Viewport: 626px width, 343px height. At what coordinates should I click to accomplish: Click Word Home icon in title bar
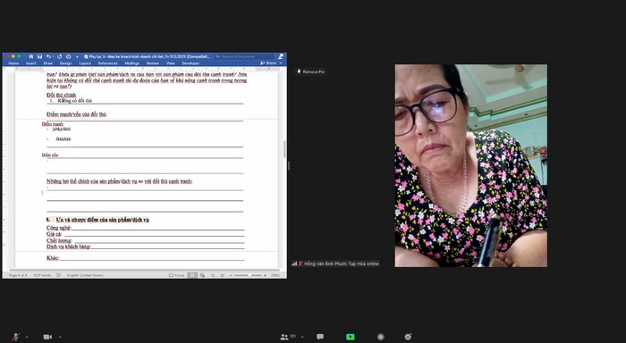pos(30,56)
